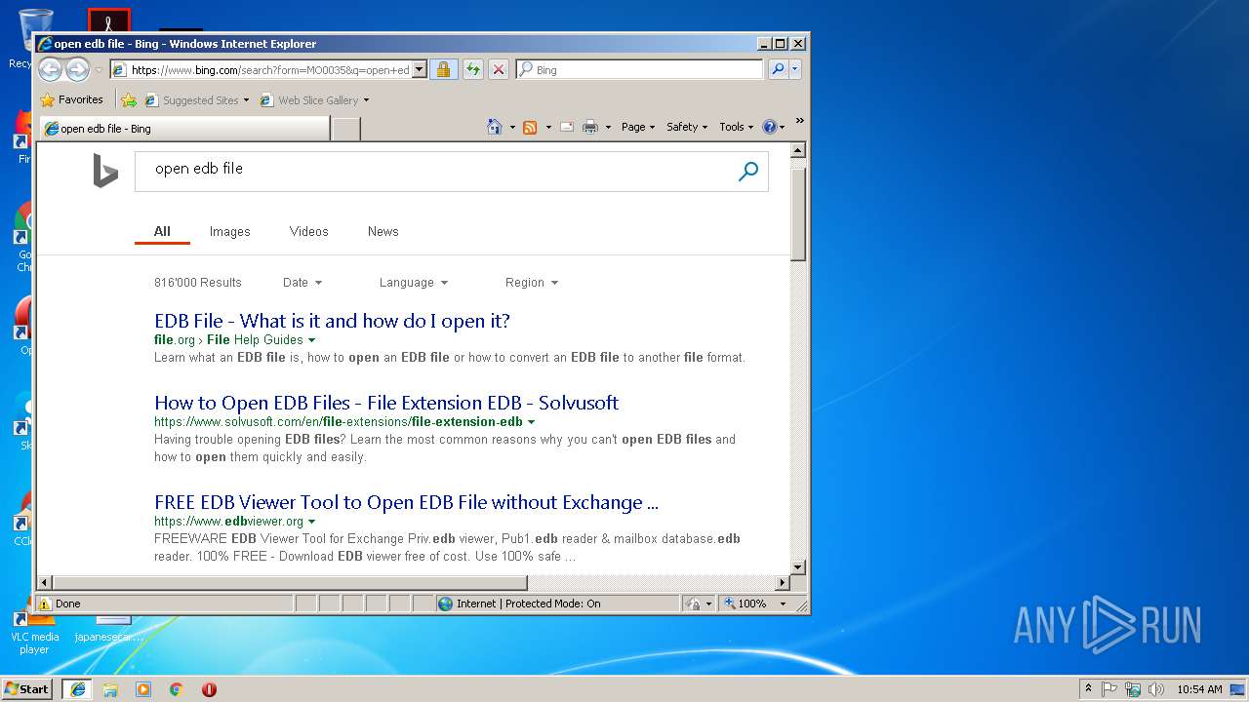Click the Print icon in toolbar
The height and width of the screenshot is (702, 1249).
[x=590, y=127]
